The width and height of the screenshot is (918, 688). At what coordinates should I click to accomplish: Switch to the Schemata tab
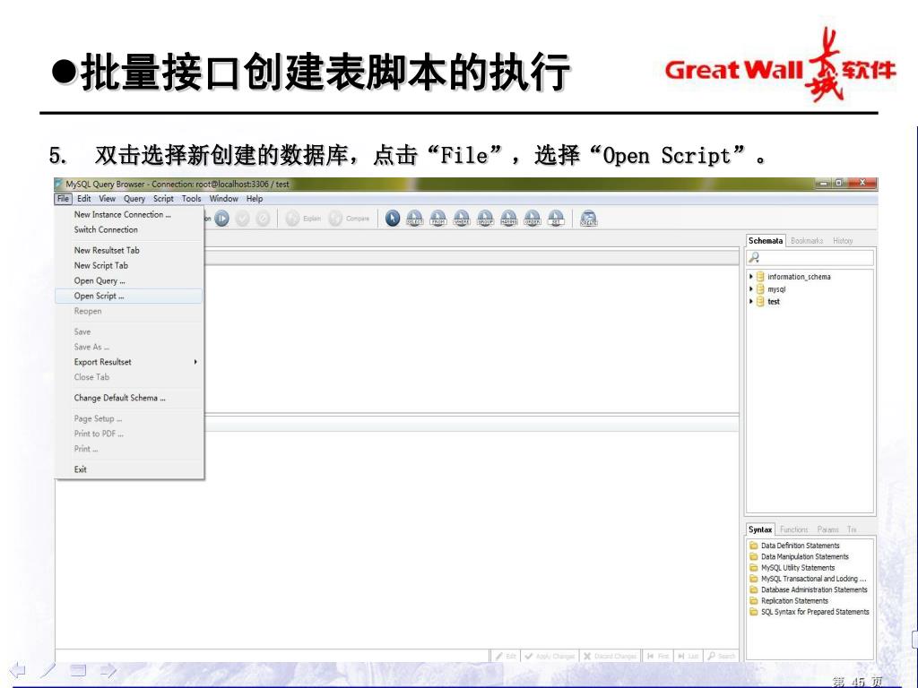coord(766,241)
